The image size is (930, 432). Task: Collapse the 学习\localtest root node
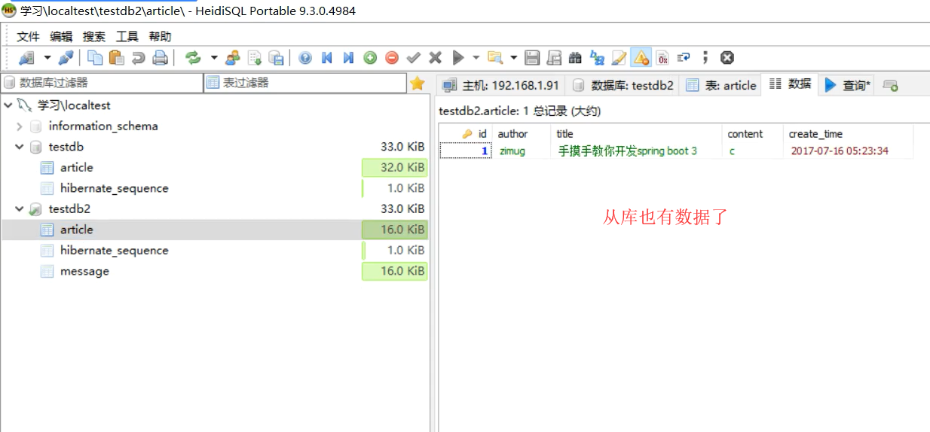pos(8,105)
